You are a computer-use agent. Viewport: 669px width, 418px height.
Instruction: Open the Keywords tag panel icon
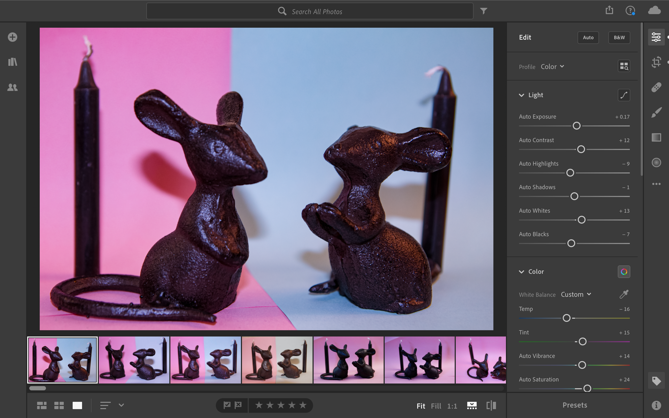656,381
